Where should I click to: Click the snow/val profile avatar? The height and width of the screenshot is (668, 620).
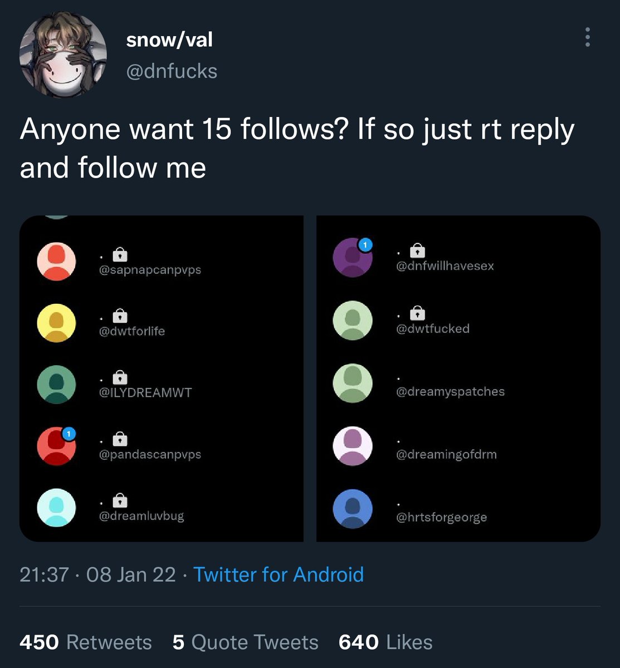click(63, 54)
